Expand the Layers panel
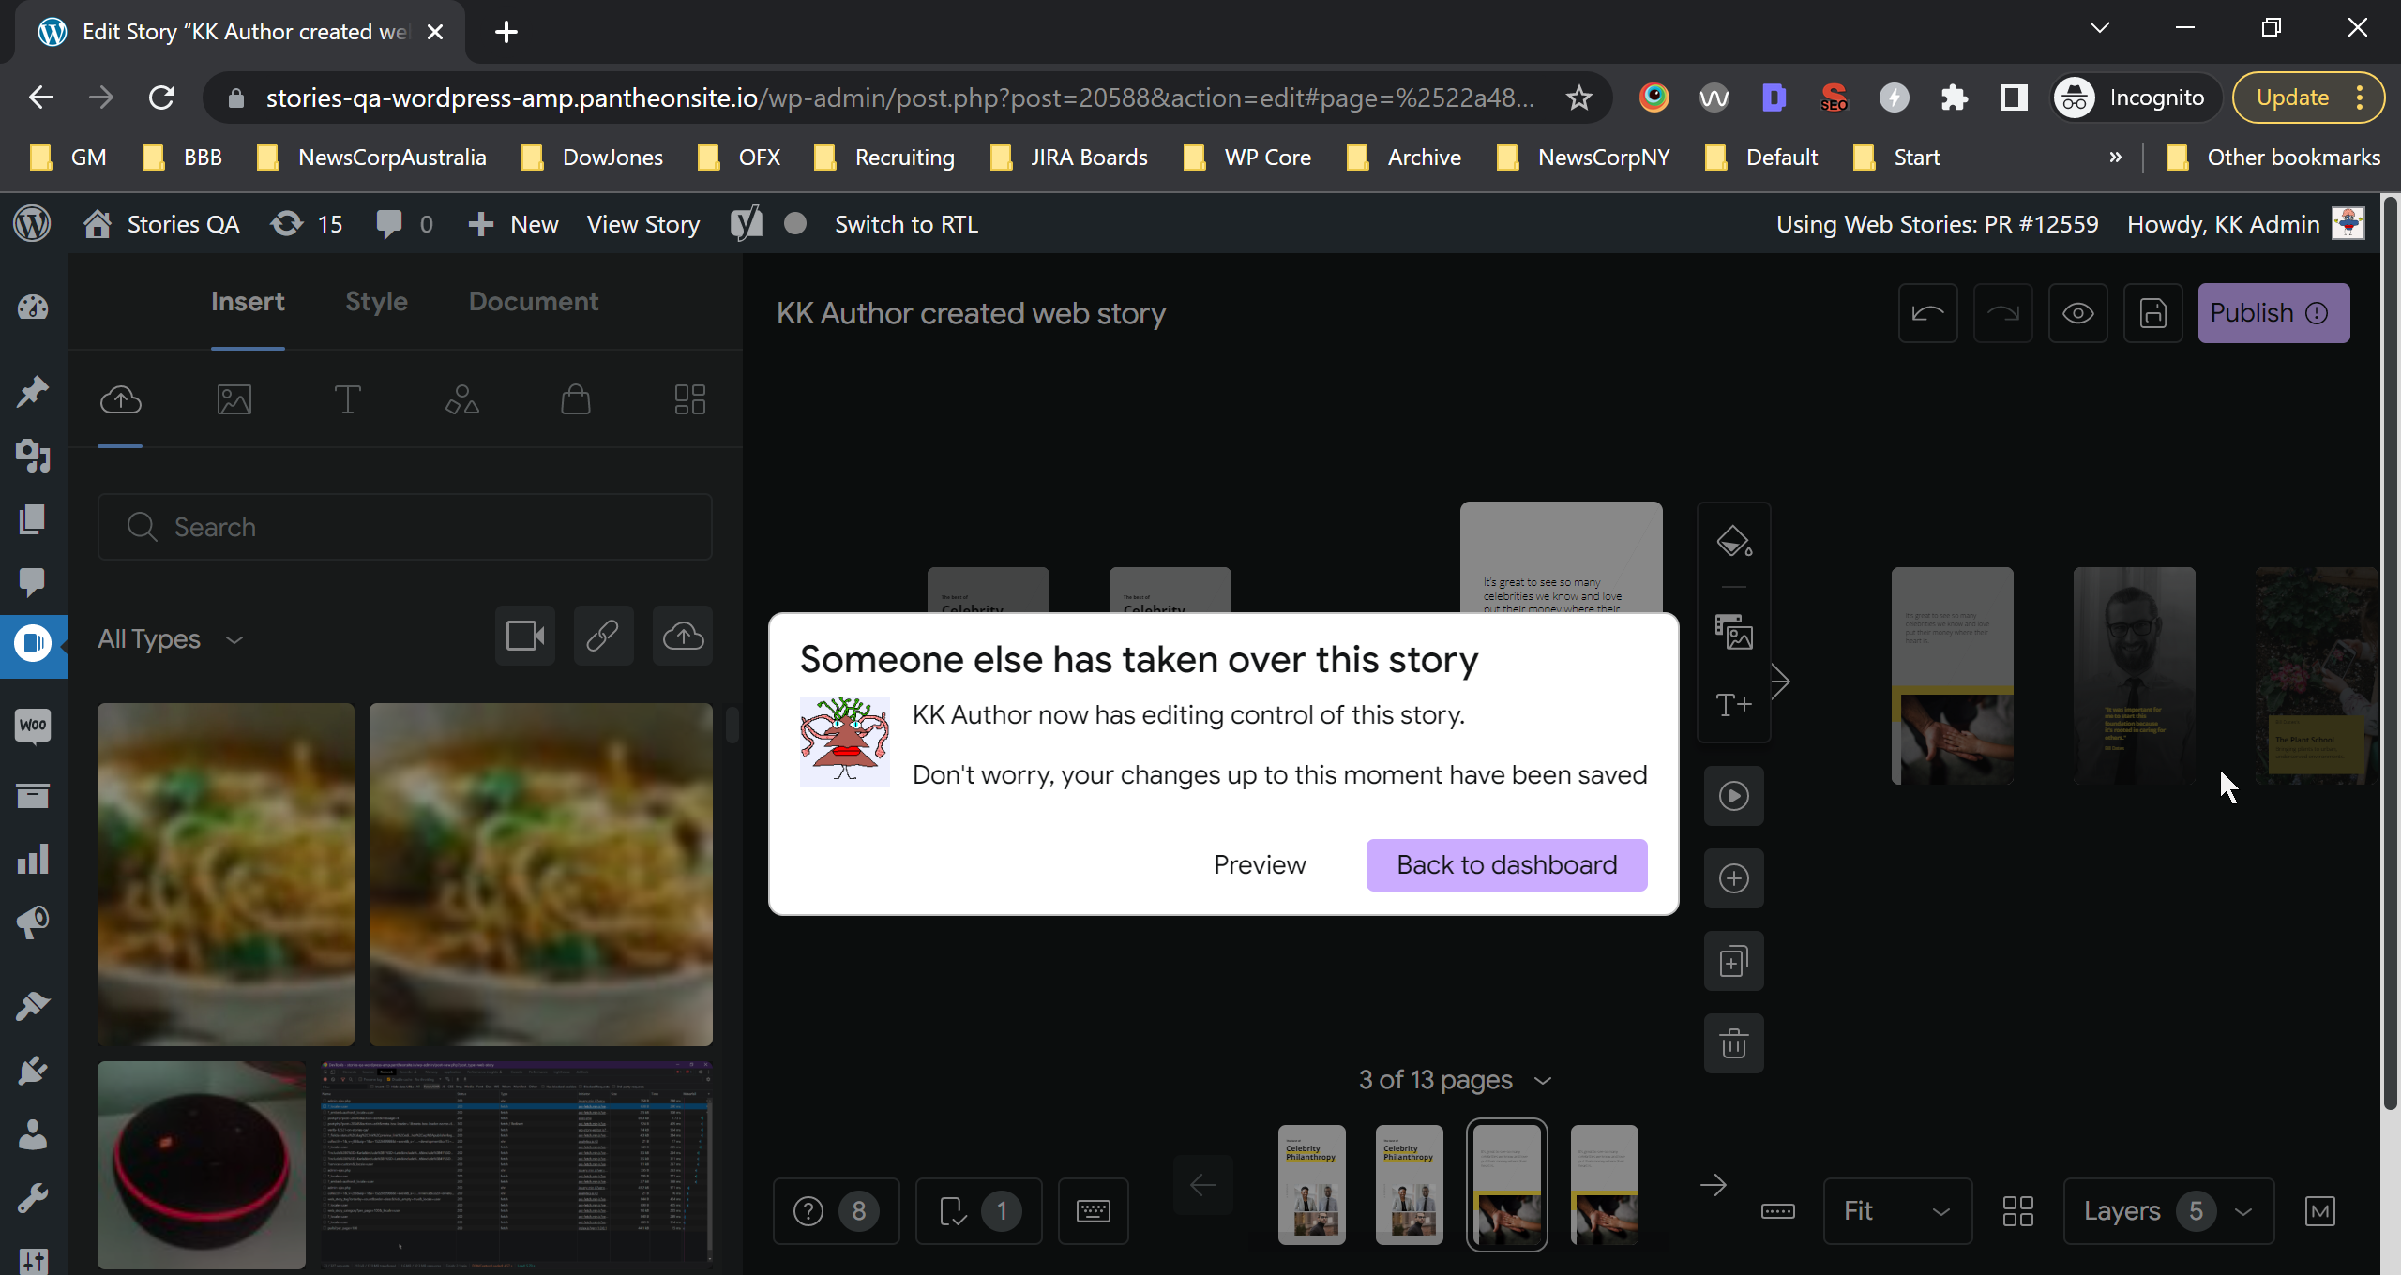Screen dimensions: 2401x1275 [2168, 1211]
